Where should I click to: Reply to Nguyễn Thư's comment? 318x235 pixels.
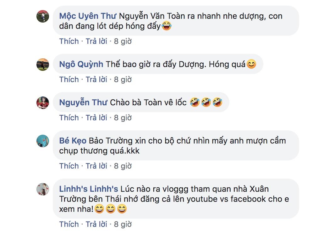96,118
